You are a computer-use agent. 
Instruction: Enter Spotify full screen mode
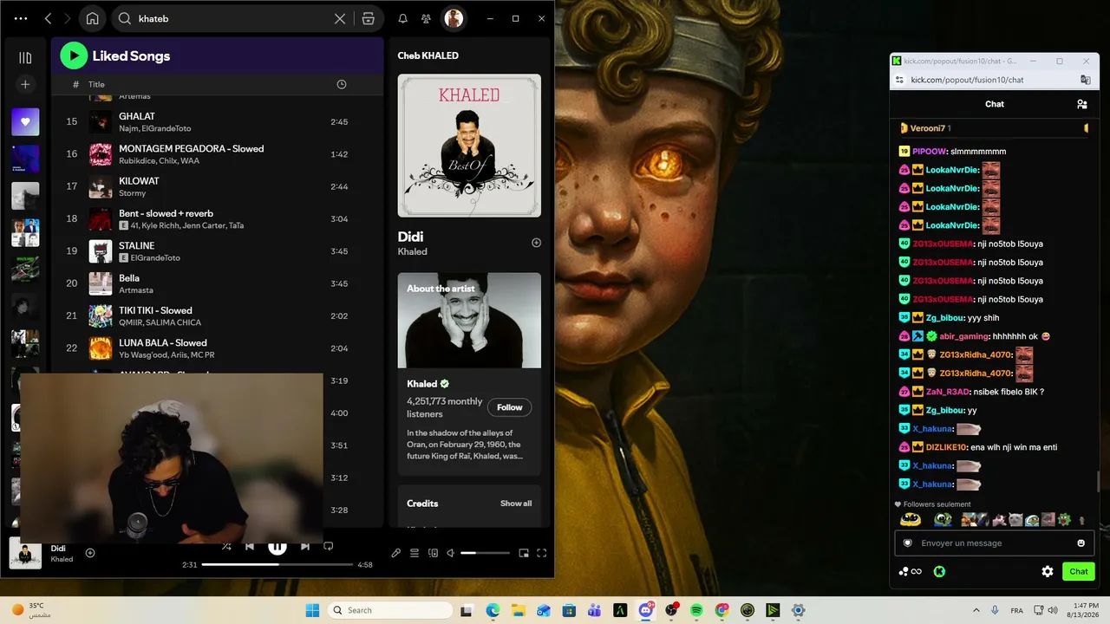(x=542, y=553)
